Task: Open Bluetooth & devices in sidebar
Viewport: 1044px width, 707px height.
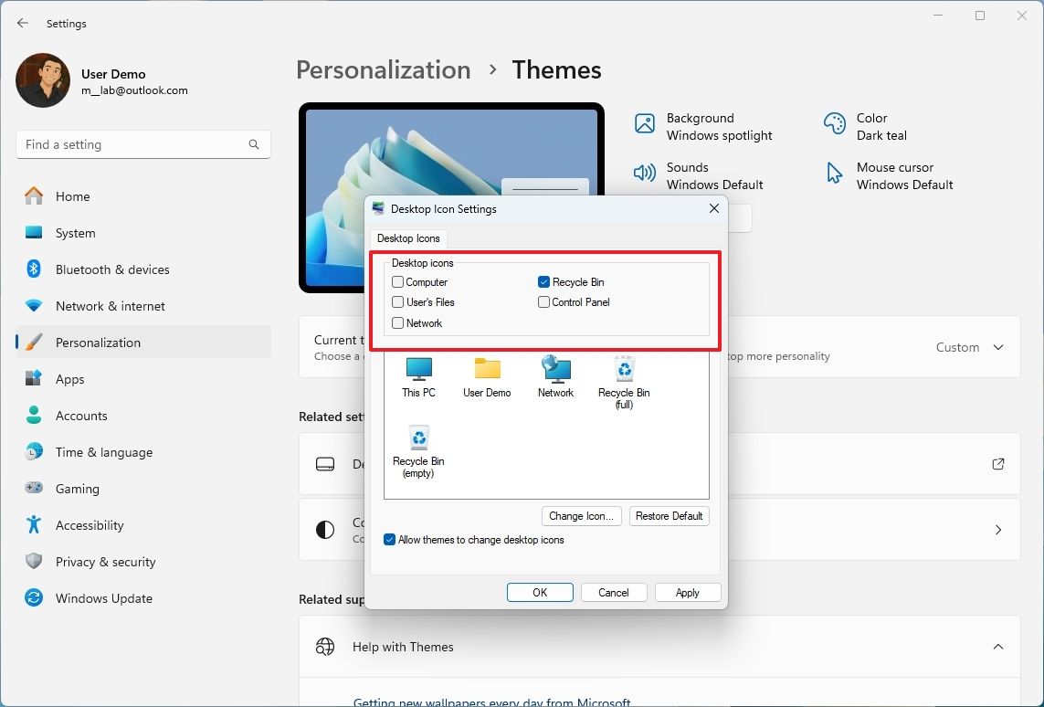Action: [x=112, y=269]
